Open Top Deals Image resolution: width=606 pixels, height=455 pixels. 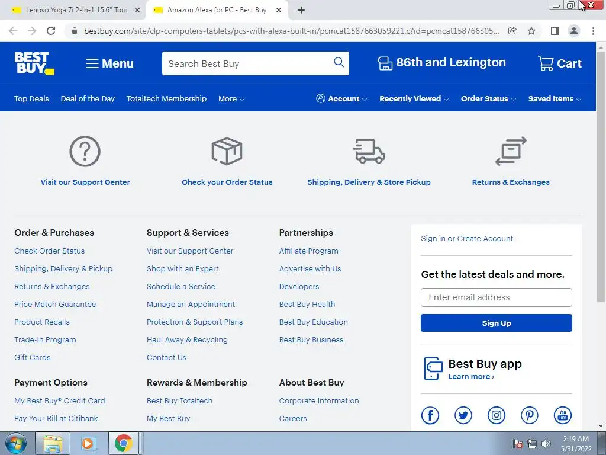[x=32, y=99]
